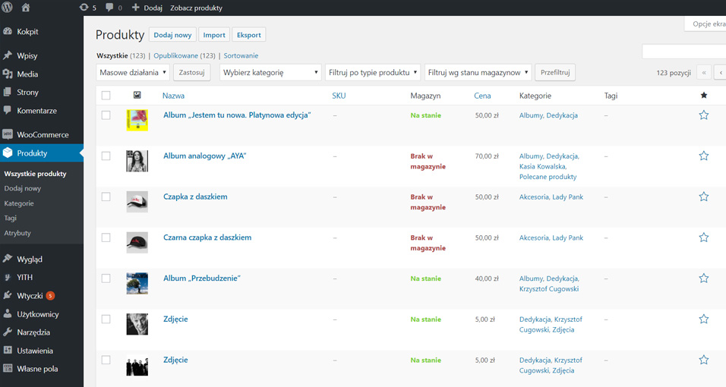The width and height of the screenshot is (726, 387).
Task: Open Kategorie submenu item
Action: click(19, 203)
